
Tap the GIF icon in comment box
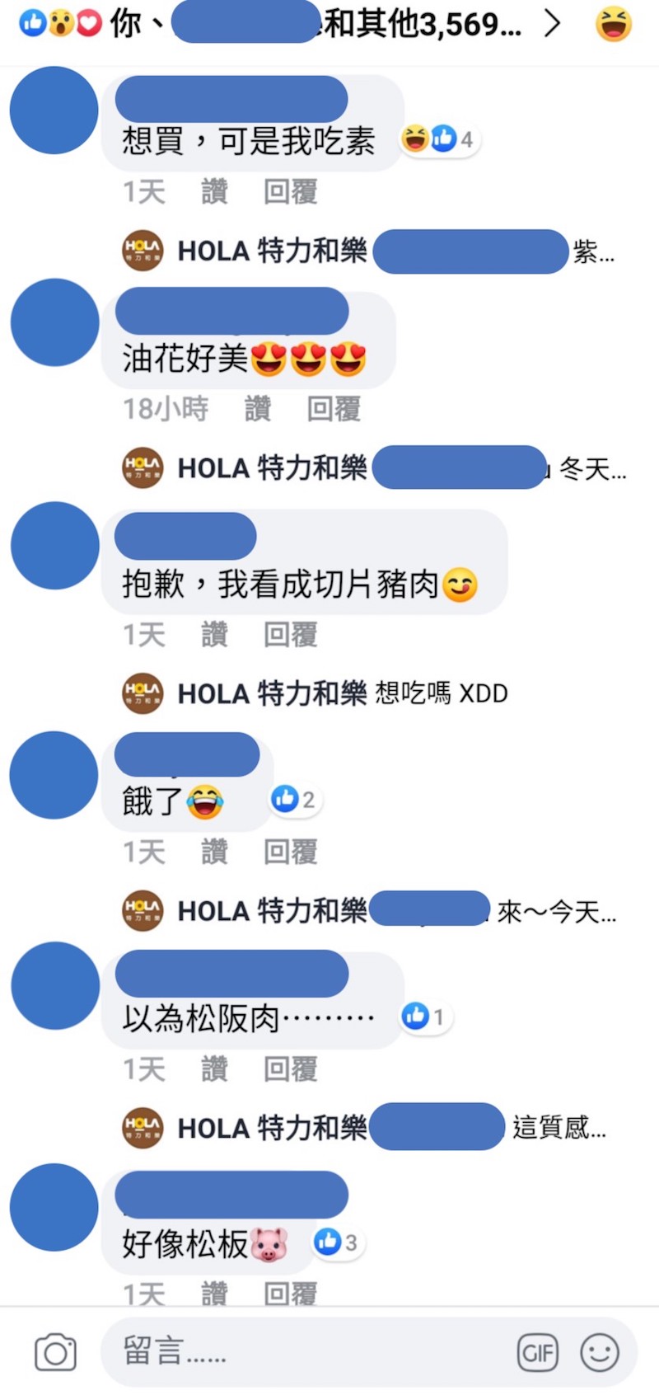(537, 1353)
